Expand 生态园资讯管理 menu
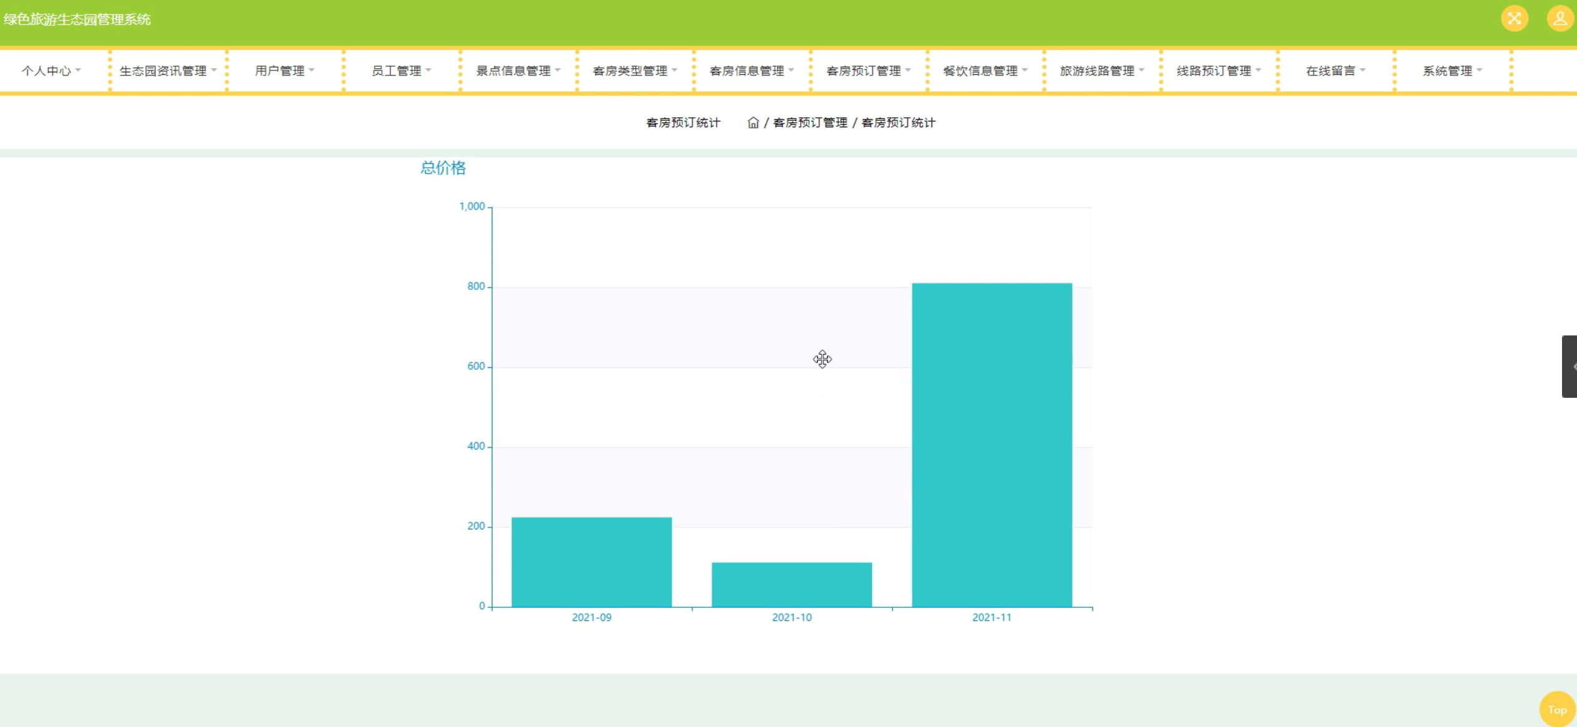Image resolution: width=1577 pixels, height=727 pixels. tap(167, 71)
